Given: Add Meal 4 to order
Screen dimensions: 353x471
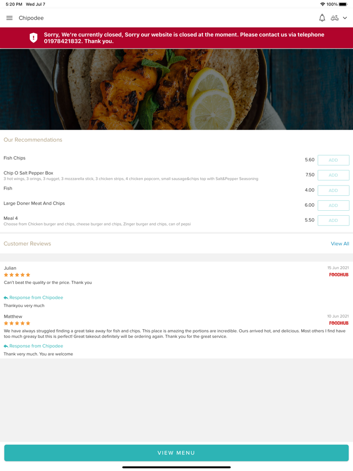Looking at the screenshot, I should coord(333,220).
